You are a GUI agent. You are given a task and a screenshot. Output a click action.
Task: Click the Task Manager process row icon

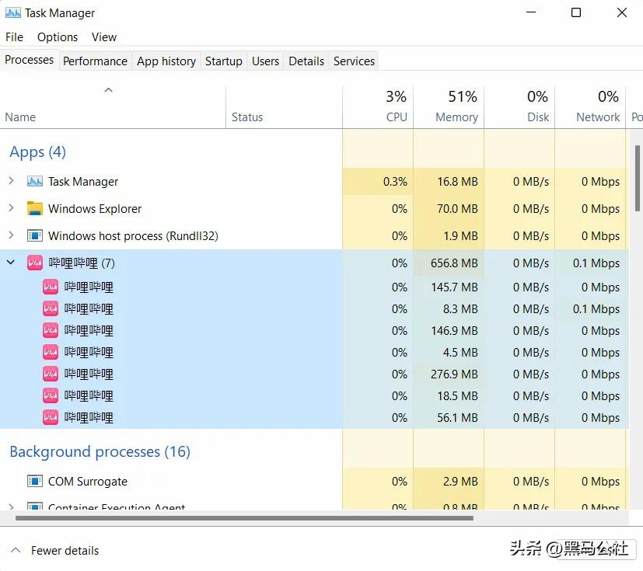point(35,182)
